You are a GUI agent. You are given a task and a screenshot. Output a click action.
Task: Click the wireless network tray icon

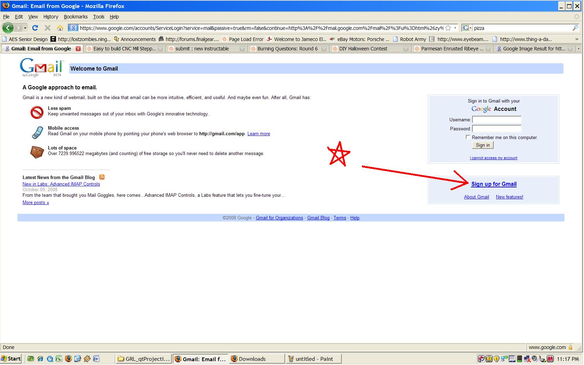pyautogui.click(x=505, y=359)
